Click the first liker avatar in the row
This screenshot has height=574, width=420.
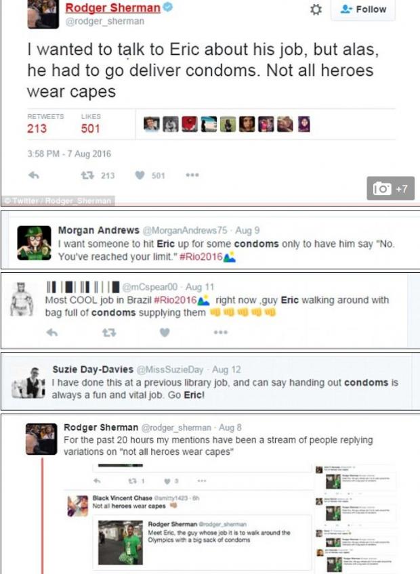pyautogui.click(x=151, y=124)
